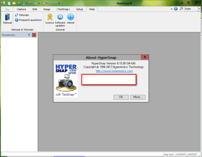
Task: Expand the upload icon's dropdown arrow
Action: tap(27, 3)
